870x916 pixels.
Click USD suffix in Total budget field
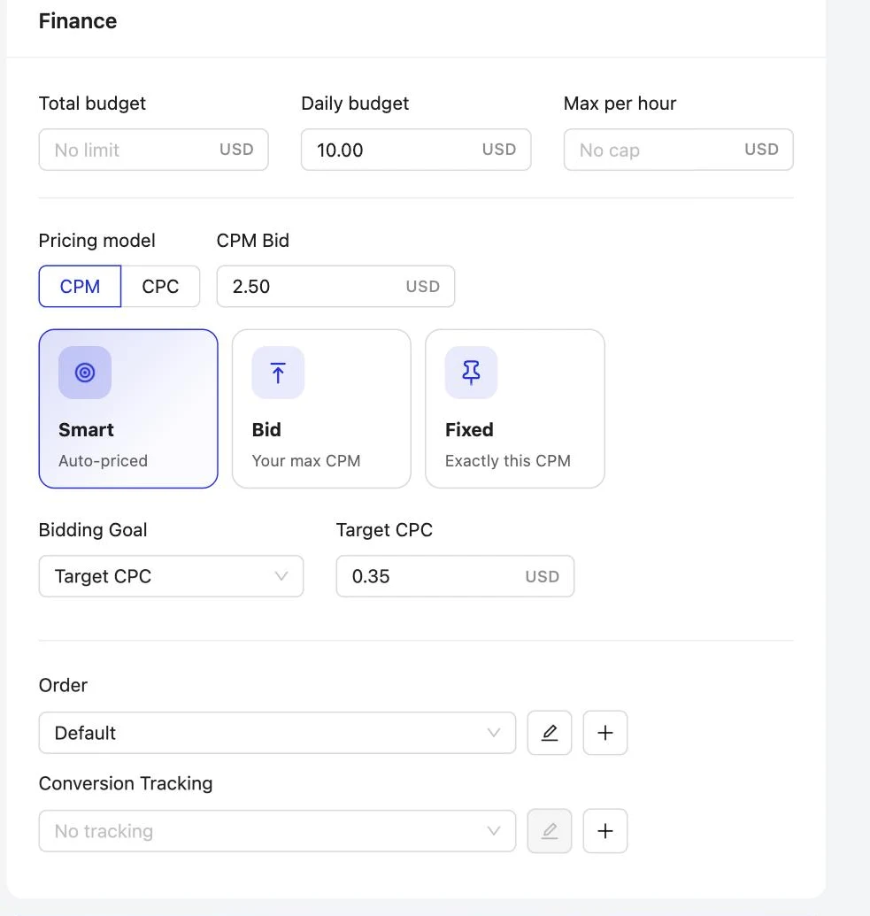[236, 150]
